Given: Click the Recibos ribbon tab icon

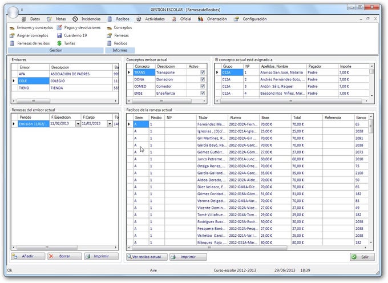Looking at the screenshot, I should pyautogui.click(x=110, y=19).
